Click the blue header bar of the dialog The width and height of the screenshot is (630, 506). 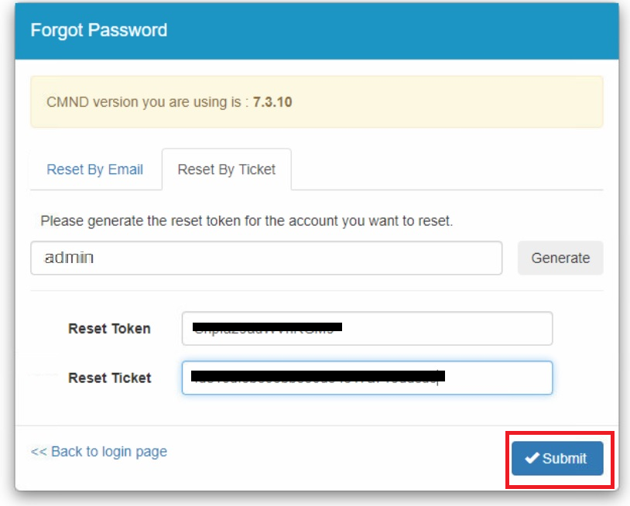point(387,31)
